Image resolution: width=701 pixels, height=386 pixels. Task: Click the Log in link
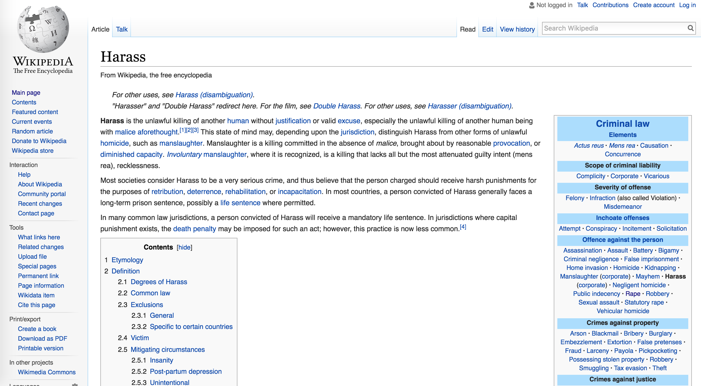click(687, 5)
